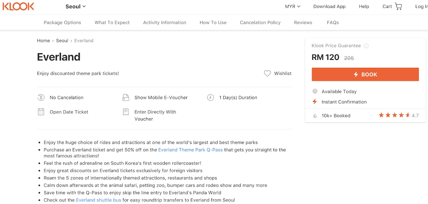
Task: Click the No Cancelation label
Action: tap(66, 97)
